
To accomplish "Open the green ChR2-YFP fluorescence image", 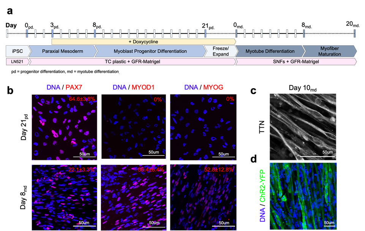I will [x=303, y=196].
